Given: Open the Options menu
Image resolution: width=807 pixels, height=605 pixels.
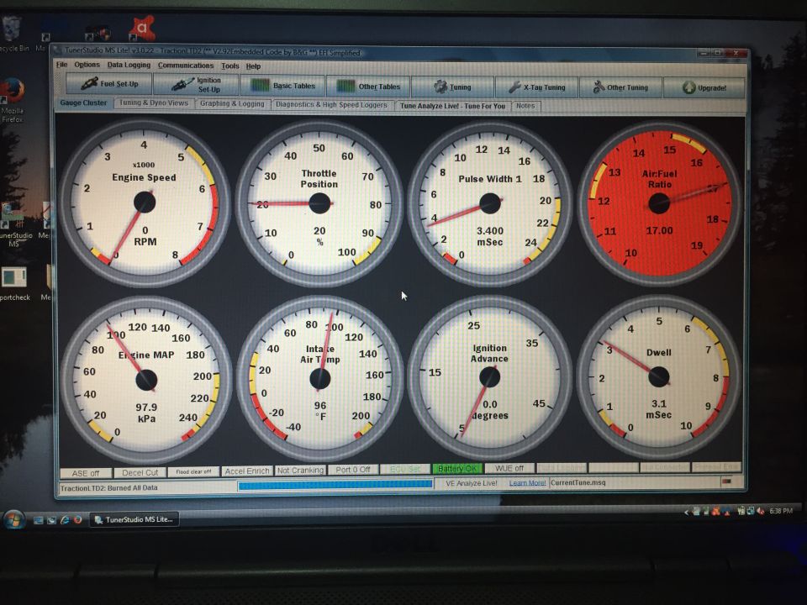Looking at the screenshot, I should (87, 65).
